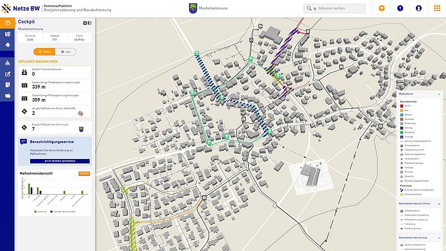Open the help question mark icon
The width and height of the screenshot is (446, 251).
point(400,8)
